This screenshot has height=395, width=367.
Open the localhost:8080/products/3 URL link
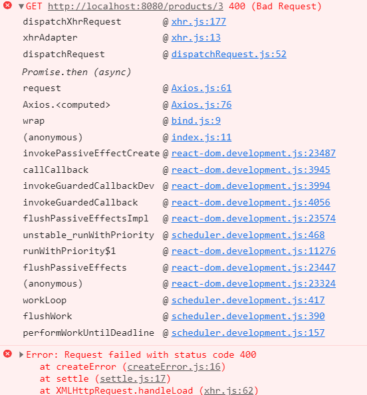(x=136, y=6)
